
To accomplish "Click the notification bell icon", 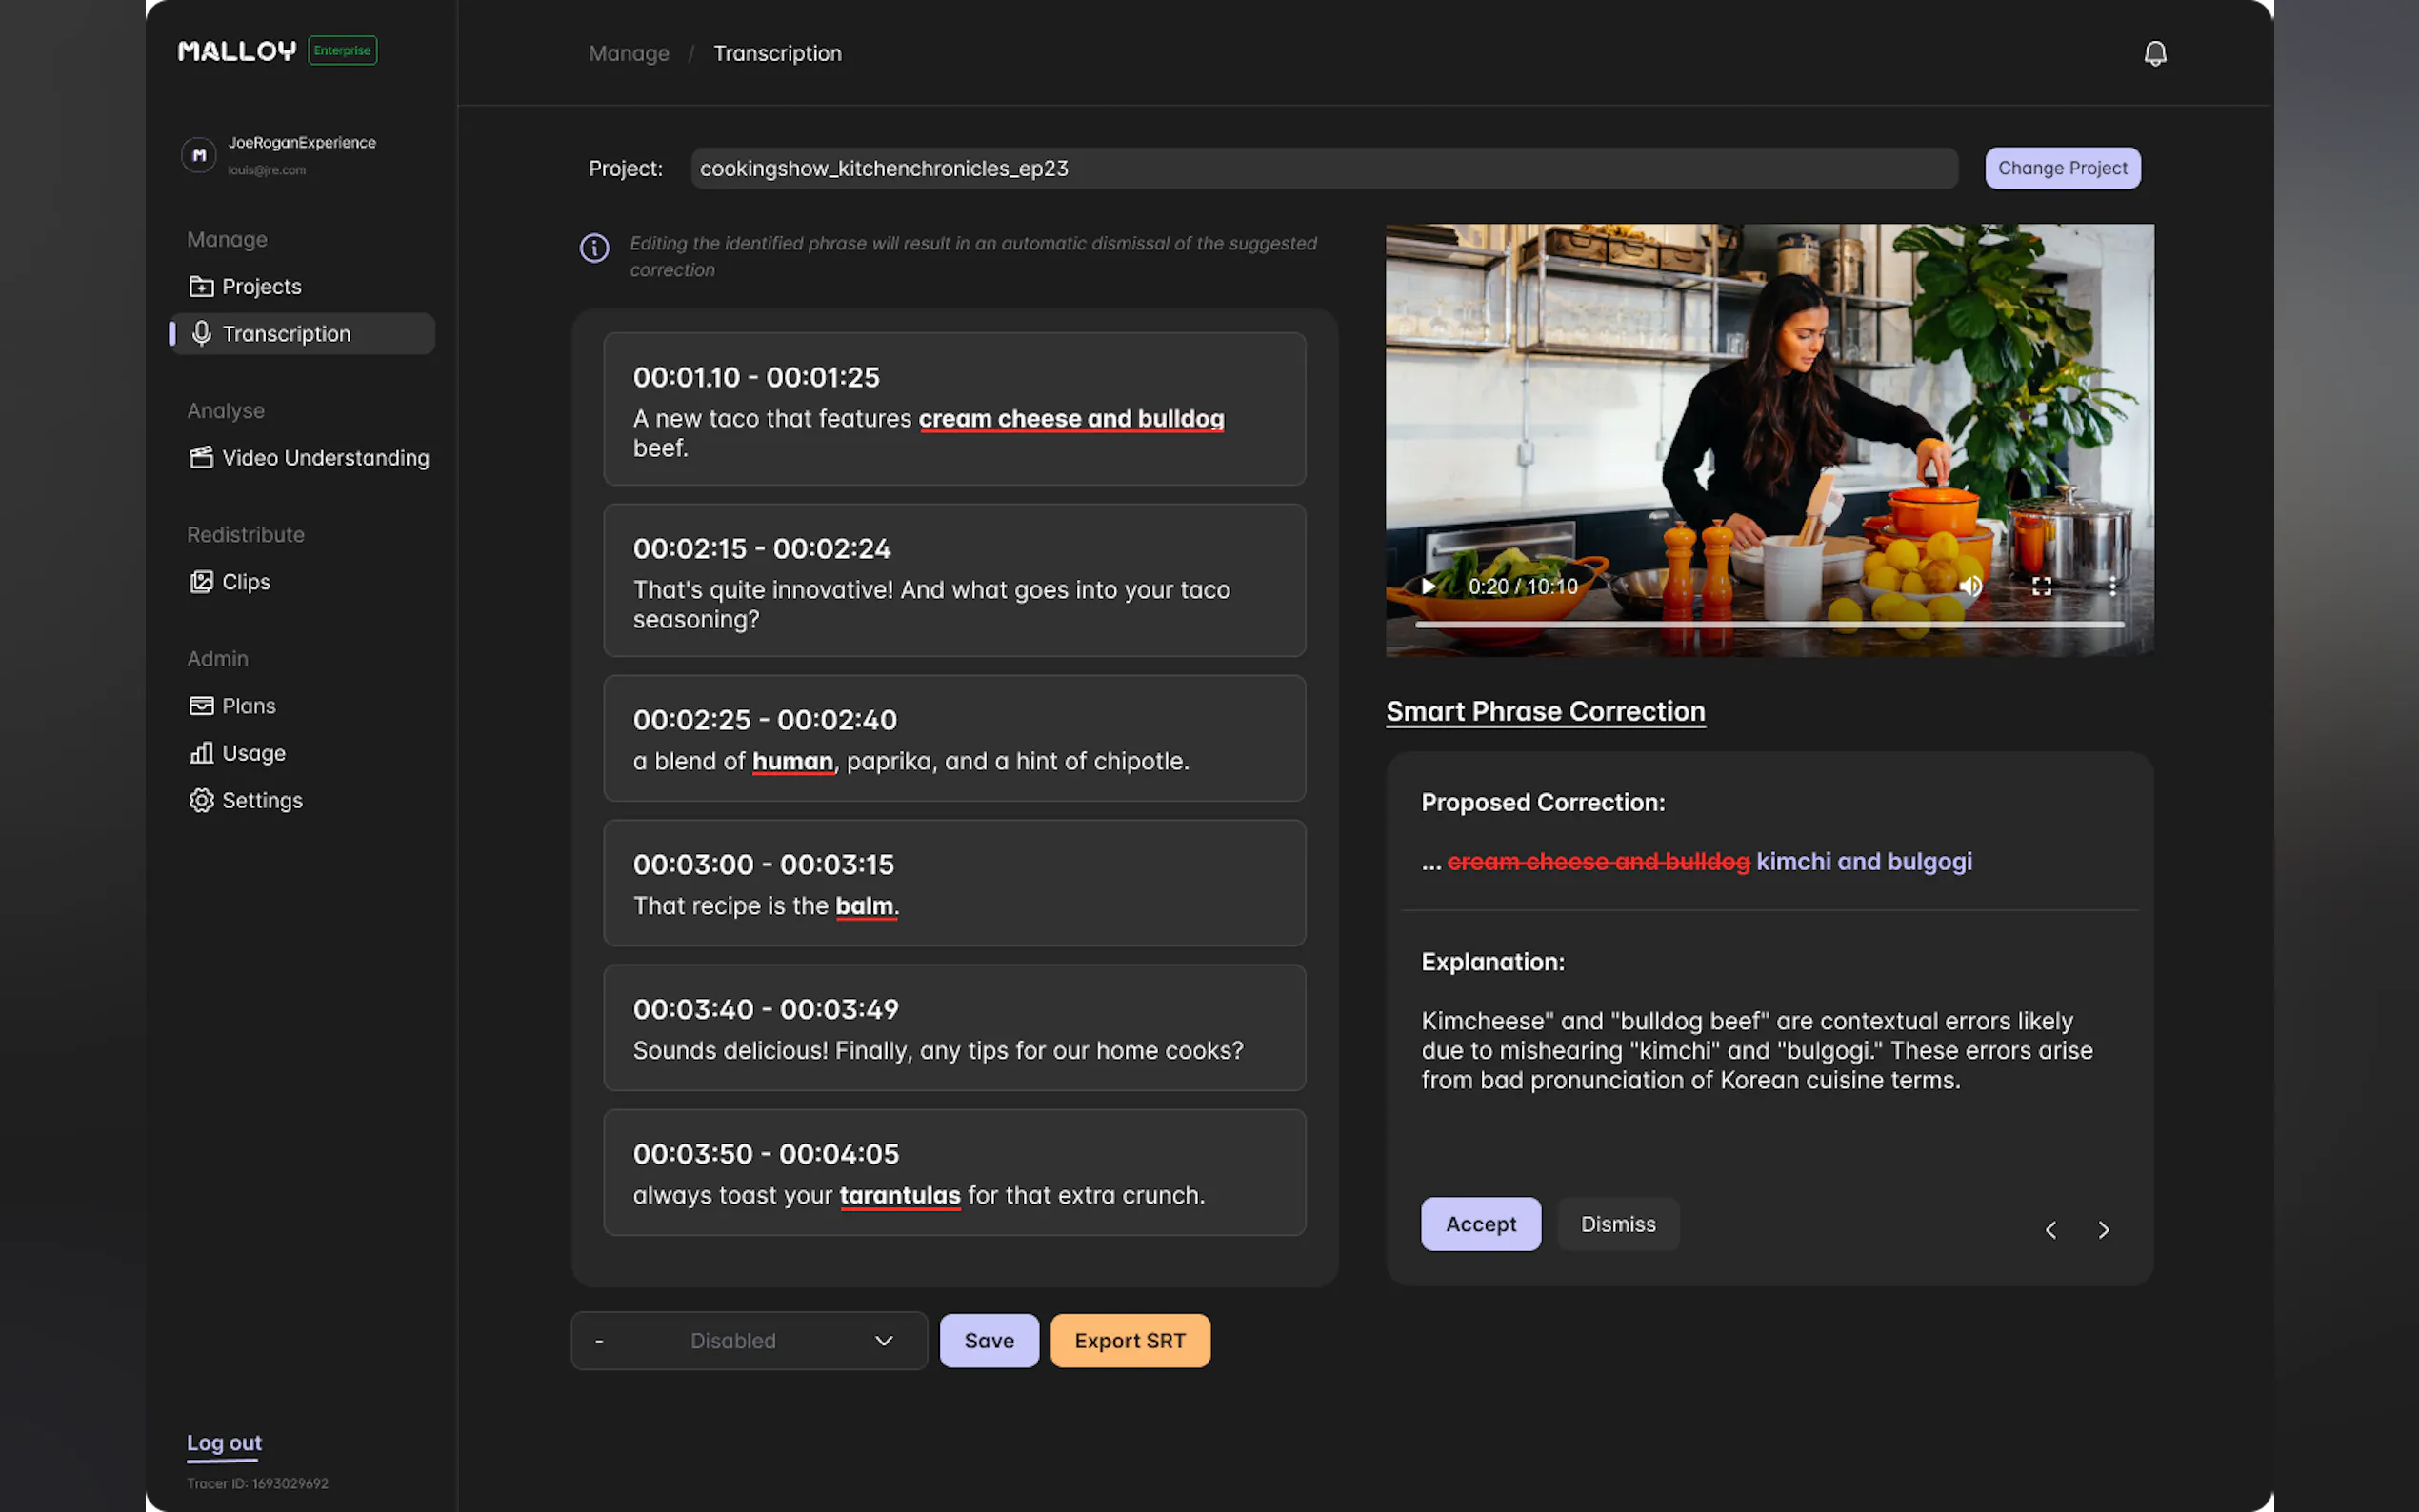I will click(x=2155, y=53).
